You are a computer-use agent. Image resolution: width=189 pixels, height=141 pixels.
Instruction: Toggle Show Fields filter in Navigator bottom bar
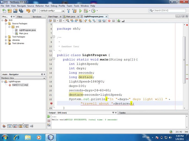click(x=10, y=126)
